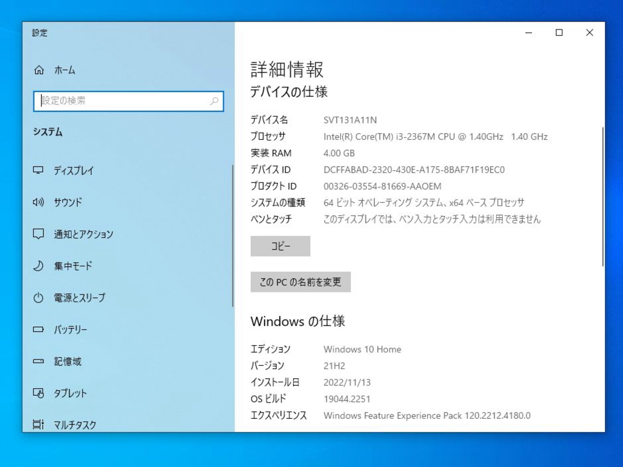Open 記憶域 storage settings

(67, 361)
